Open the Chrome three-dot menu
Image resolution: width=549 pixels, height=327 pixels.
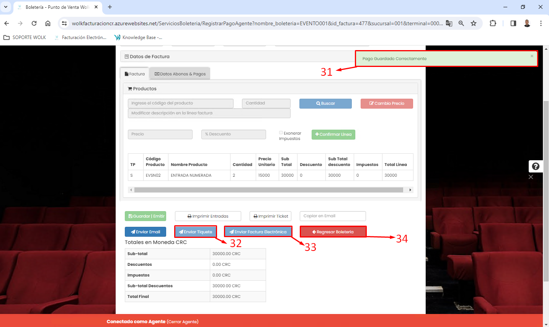[x=541, y=23]
